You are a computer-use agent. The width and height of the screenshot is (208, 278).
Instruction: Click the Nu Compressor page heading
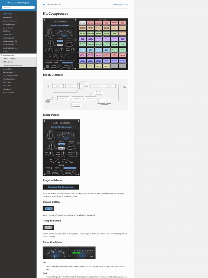tap(55, 14)
